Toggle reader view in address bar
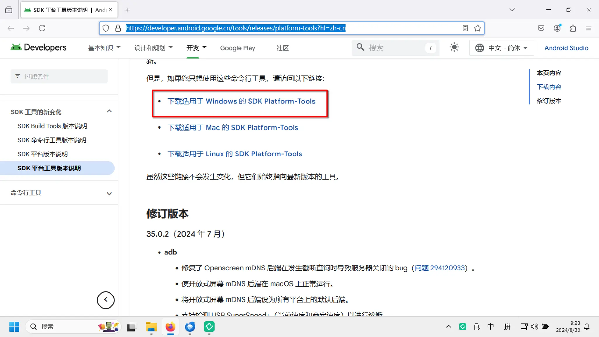The height and width of the screenshot is (337, 599). click(x=465, y=28)
